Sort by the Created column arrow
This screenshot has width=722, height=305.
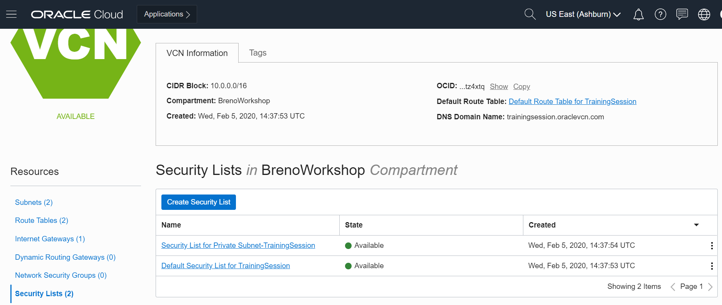696,225
